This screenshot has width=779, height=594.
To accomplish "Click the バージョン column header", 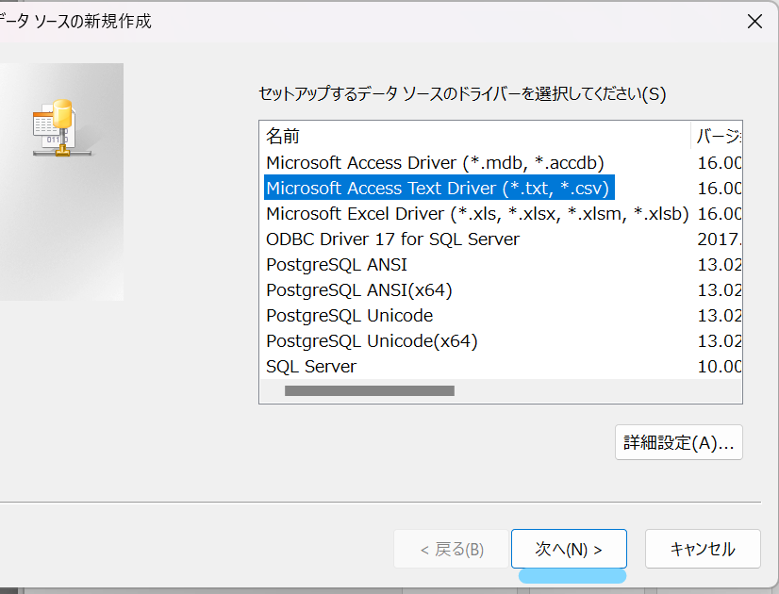I will point(717,136).
